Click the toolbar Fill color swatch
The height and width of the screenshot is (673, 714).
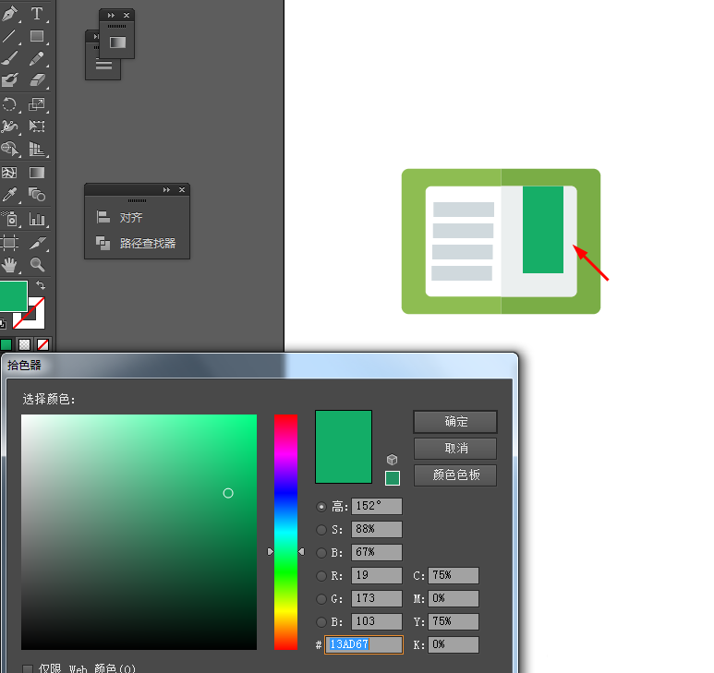tap(12, 295)
